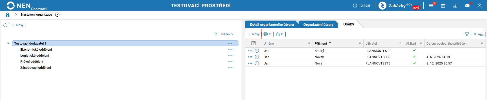Select Ekonomické oddělení
The height and width of the screenshot is (100, 487).
pyautogui.click(x=36, y=49)
